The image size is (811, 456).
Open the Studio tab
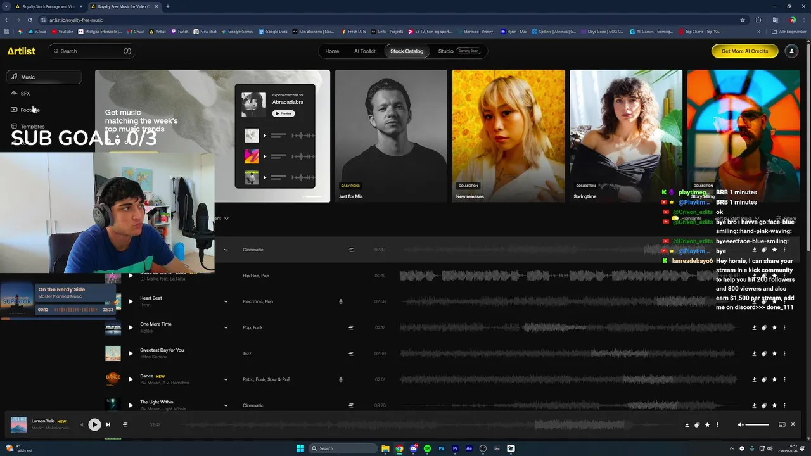point(459,51)
